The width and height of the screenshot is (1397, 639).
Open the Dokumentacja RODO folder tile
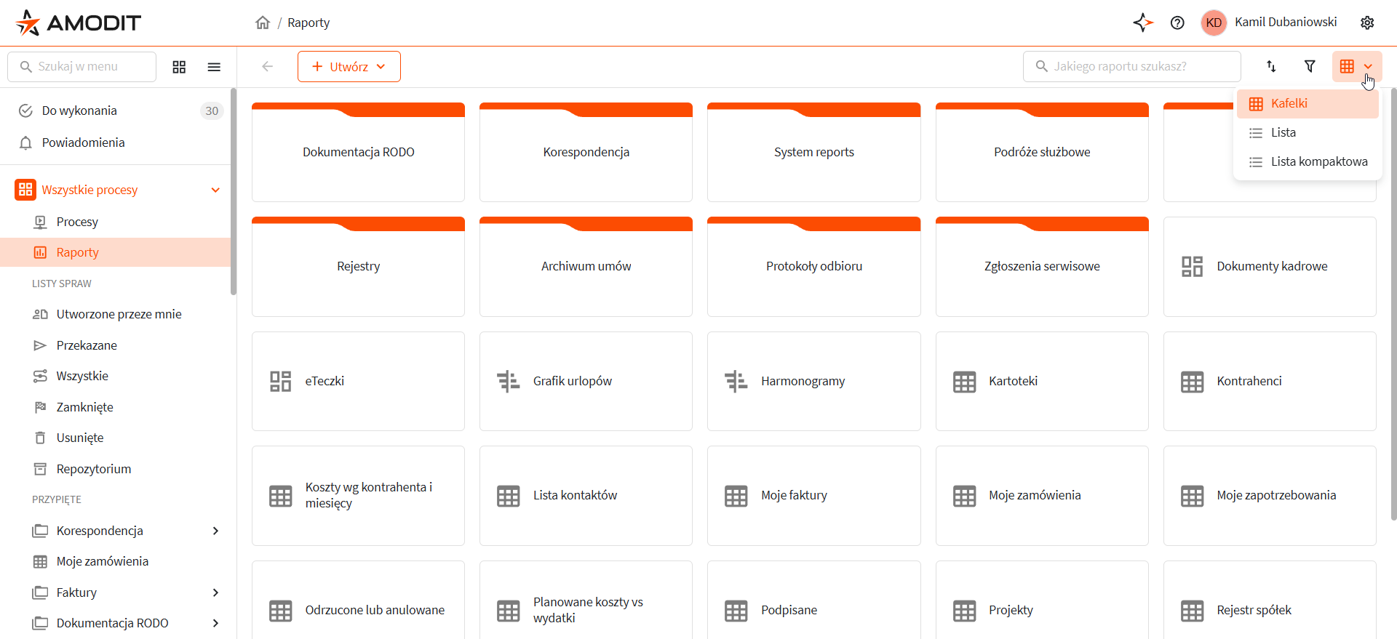[x=358, y=152]
